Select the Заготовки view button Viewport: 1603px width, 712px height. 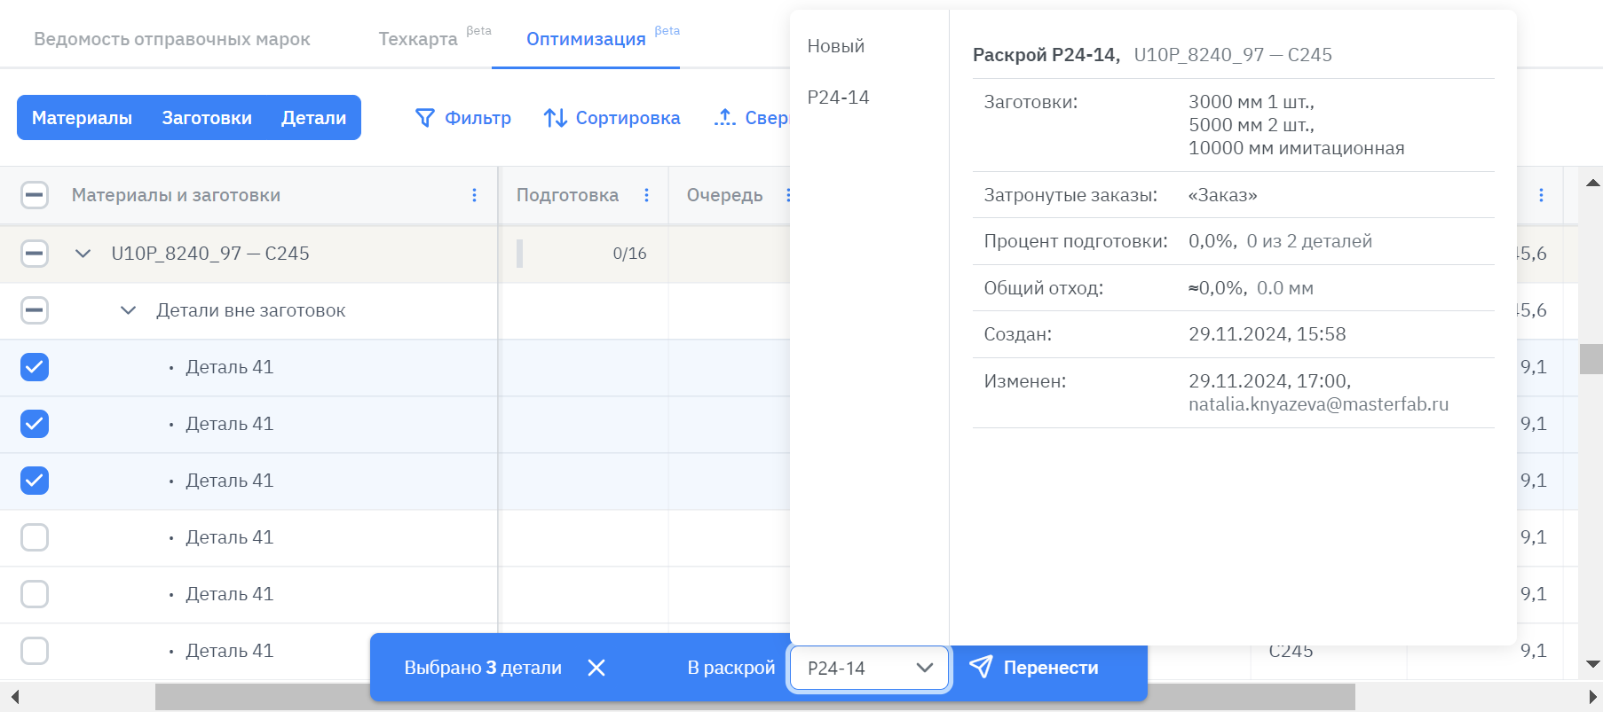207,118
